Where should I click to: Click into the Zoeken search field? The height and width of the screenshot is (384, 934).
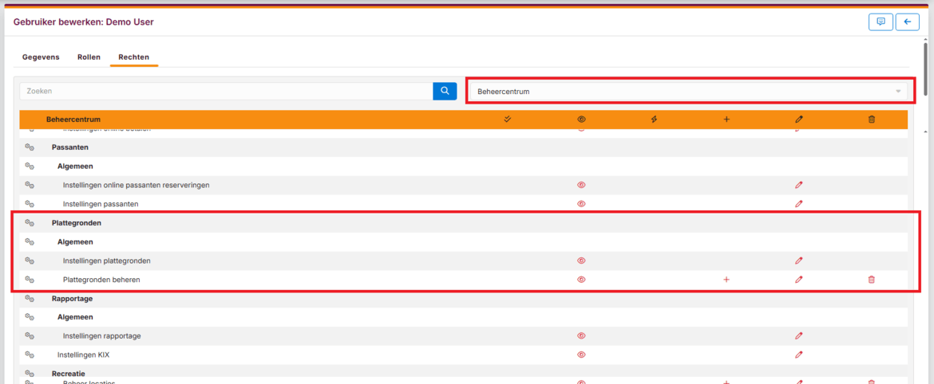pos(226,92)
